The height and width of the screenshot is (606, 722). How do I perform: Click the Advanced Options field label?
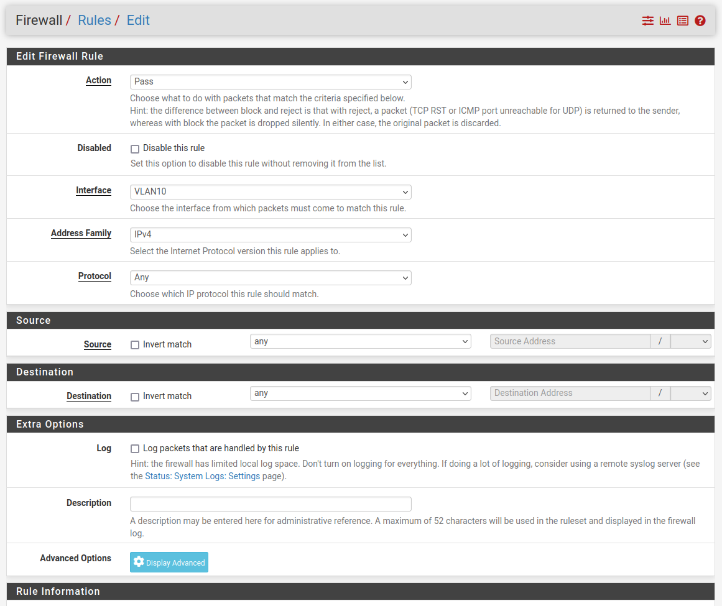coord(75,558)
